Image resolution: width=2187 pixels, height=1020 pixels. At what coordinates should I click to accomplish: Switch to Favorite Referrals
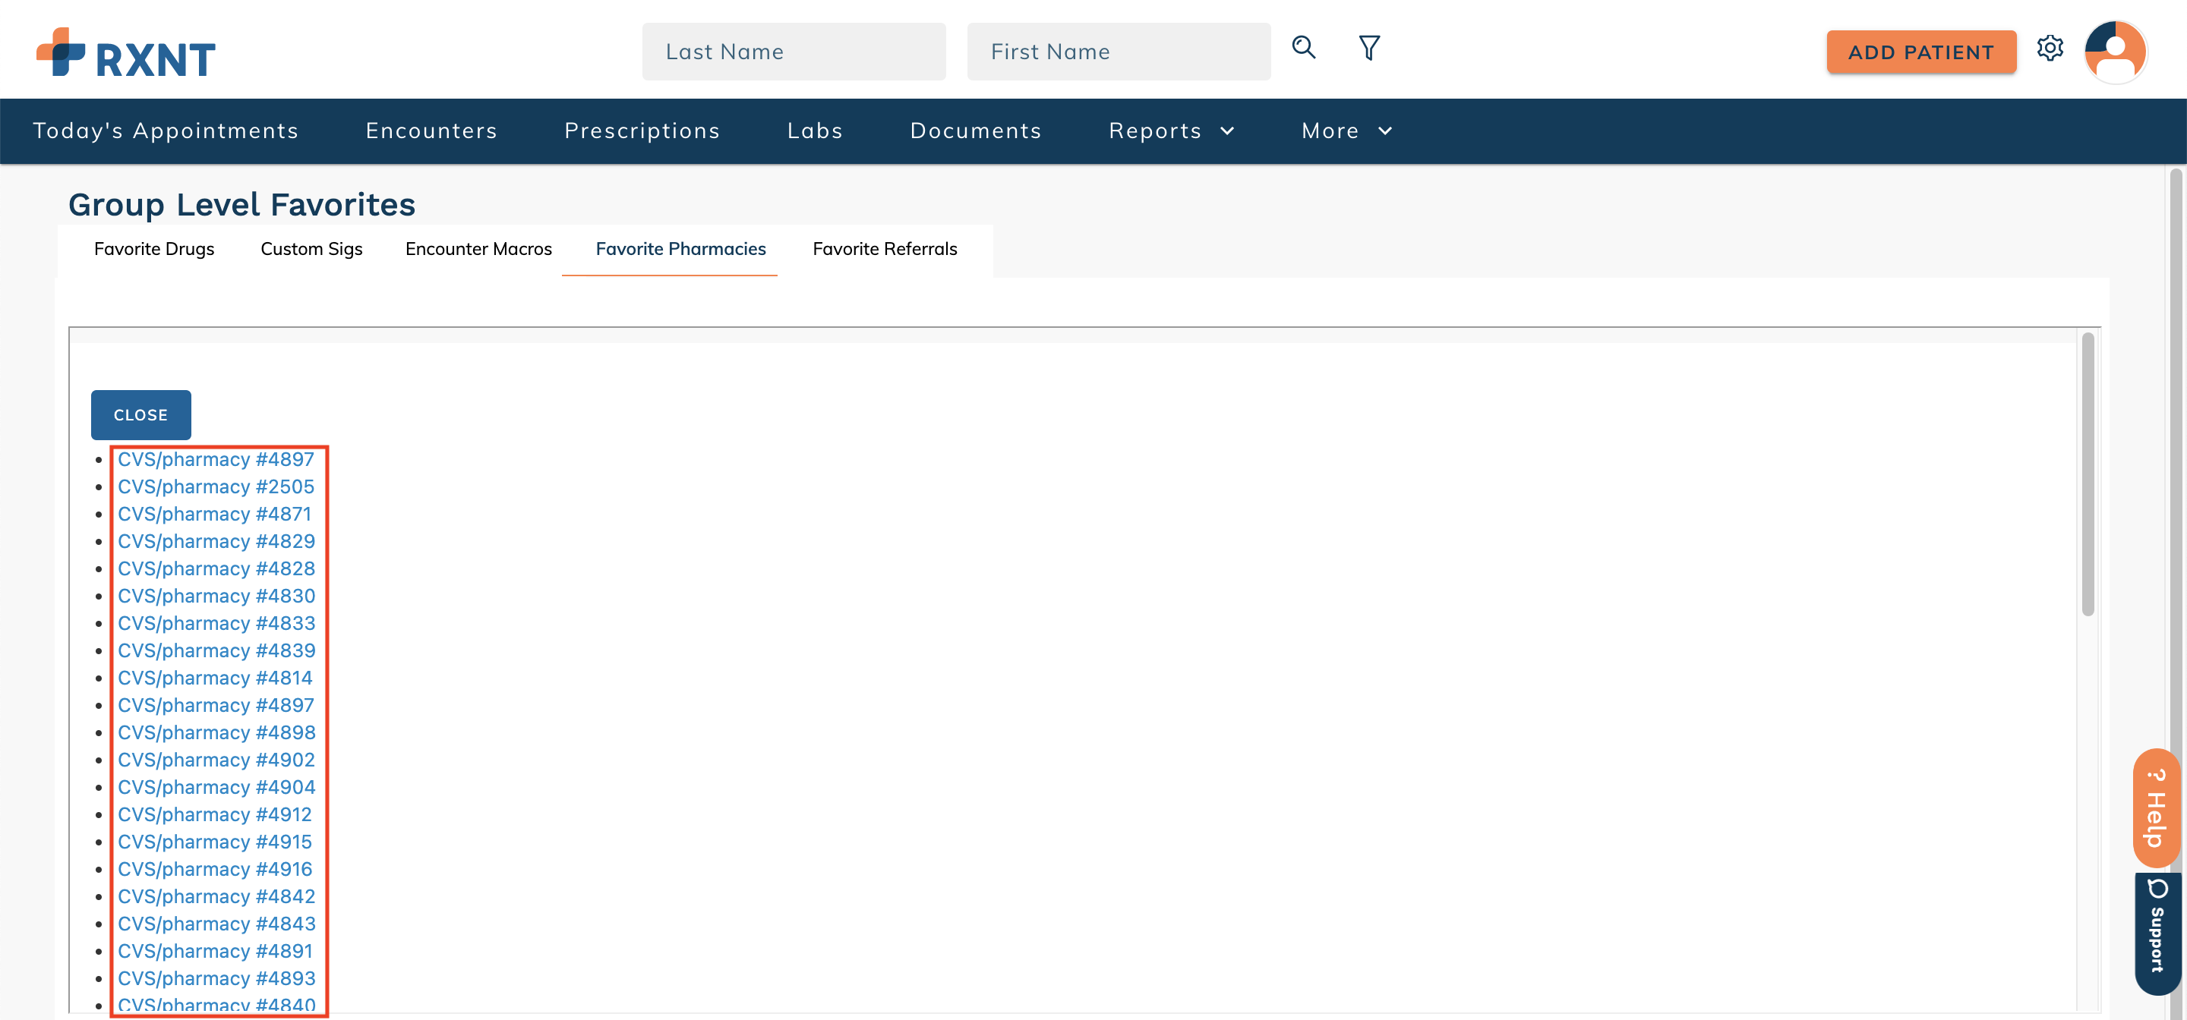pyautogui.click(x=885, y=249)
